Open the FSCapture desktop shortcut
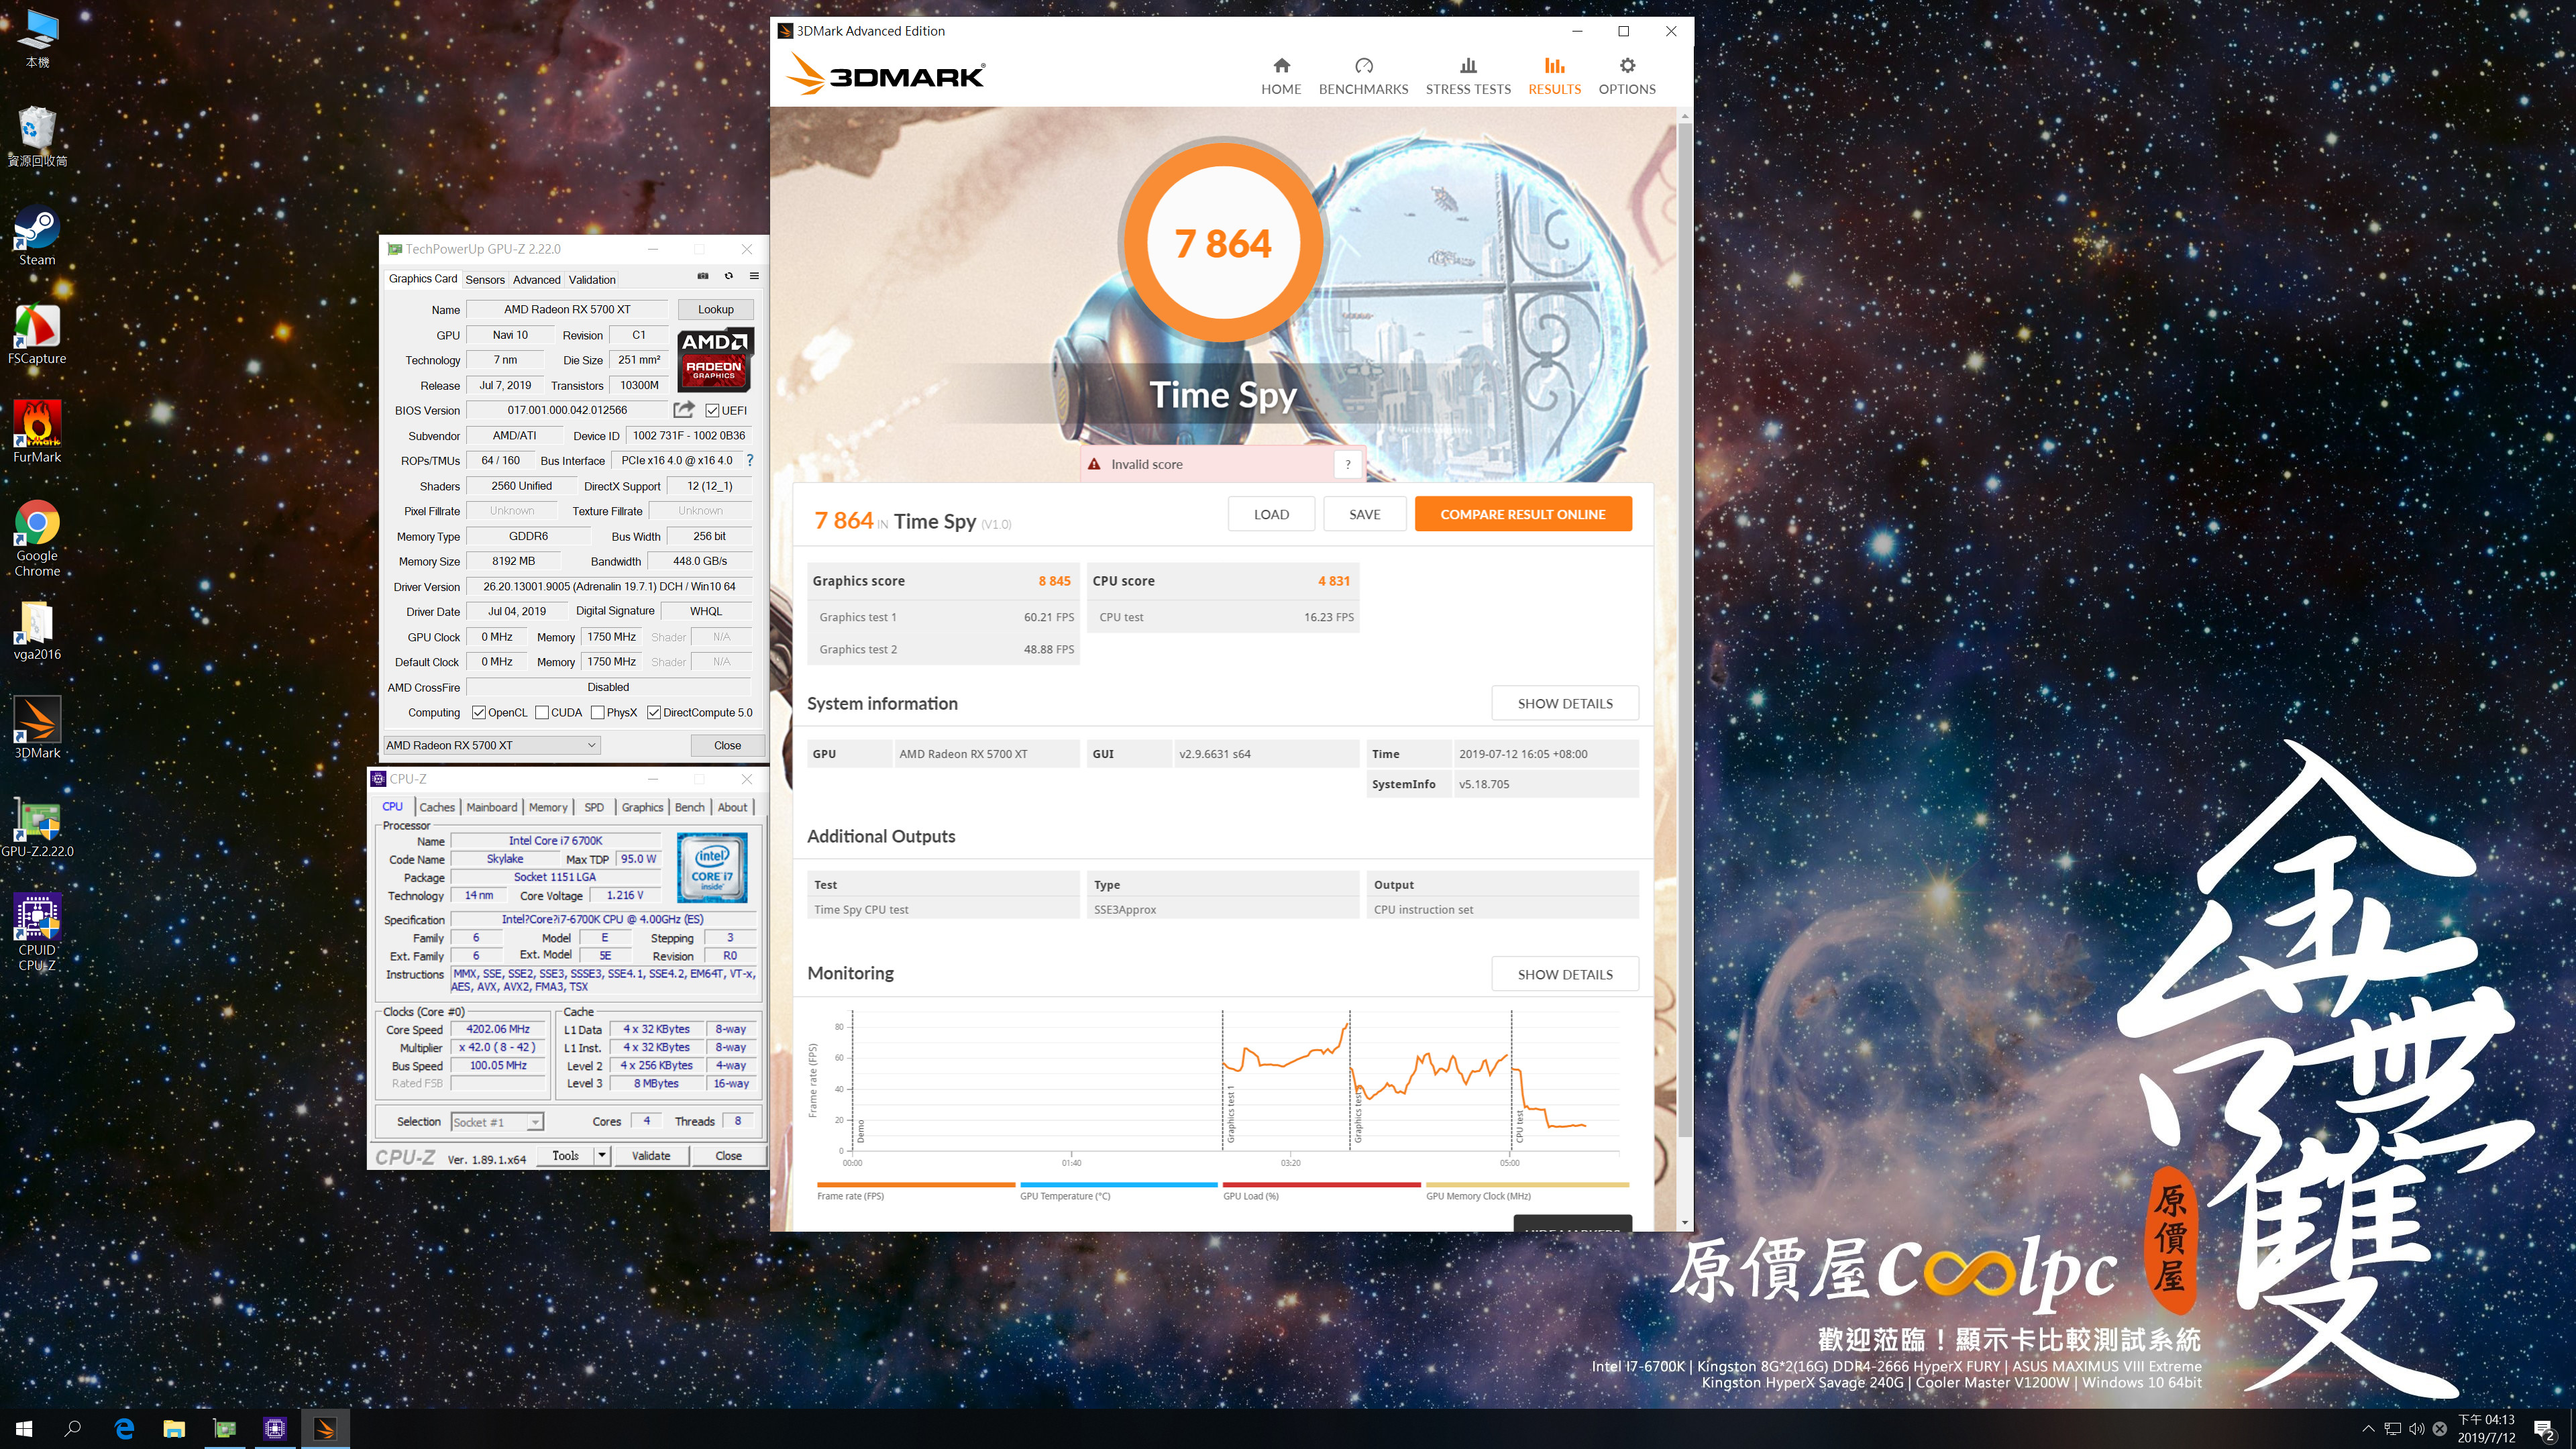Image resolution: width=2576 pixels, height=1449 pixels. (37, 335)
